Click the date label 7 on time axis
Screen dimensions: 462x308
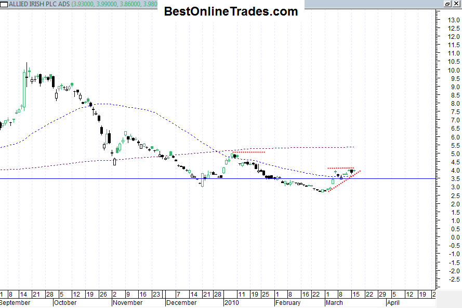point(178,295)
